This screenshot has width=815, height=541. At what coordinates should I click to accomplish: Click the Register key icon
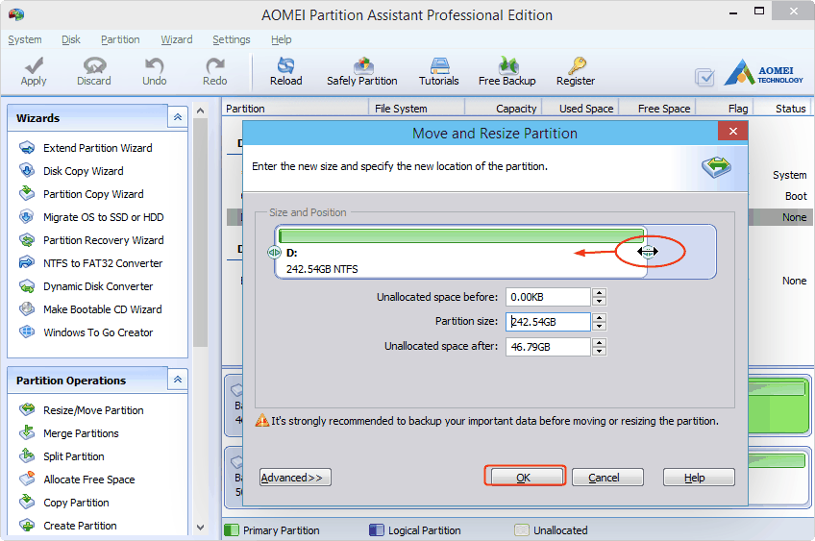coord(576,65)
